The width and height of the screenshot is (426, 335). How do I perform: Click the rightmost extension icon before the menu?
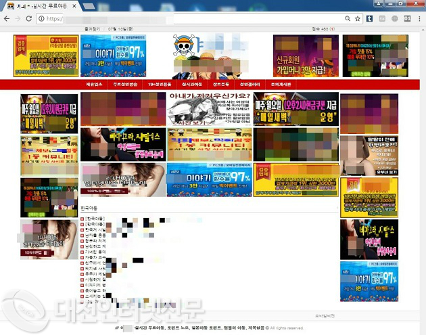[x=407, y=18]
